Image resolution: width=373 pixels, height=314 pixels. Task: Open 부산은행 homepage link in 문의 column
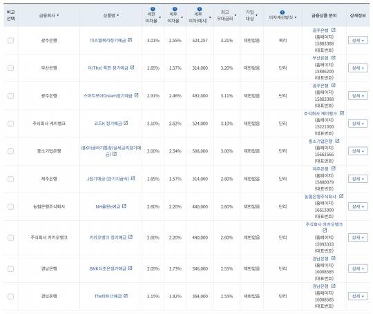click(x=321, y=58)
